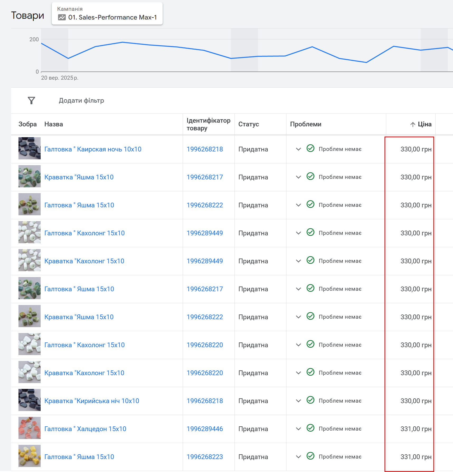Viewport: 453px width, 472px height.
Task: Click the Зобра column header
Action: 27,124
